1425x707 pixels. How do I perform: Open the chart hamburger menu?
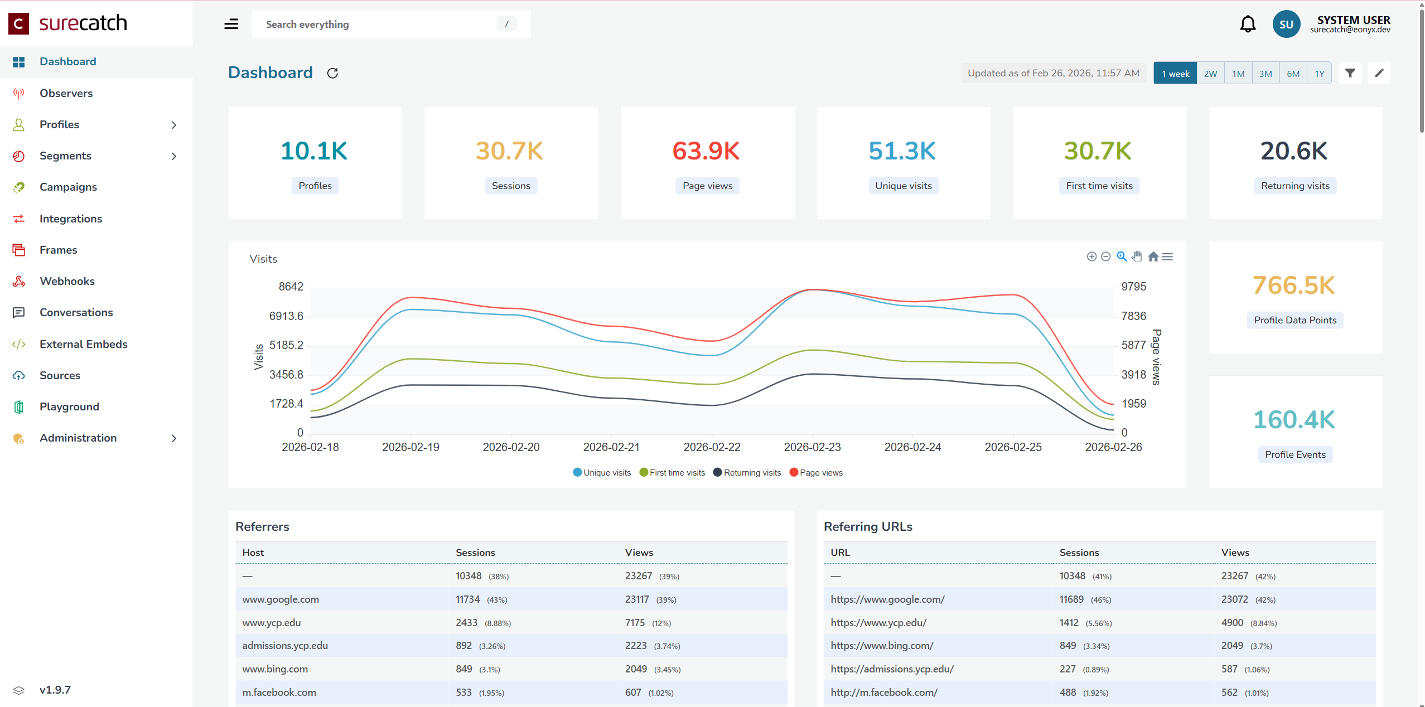(1167, 256)
